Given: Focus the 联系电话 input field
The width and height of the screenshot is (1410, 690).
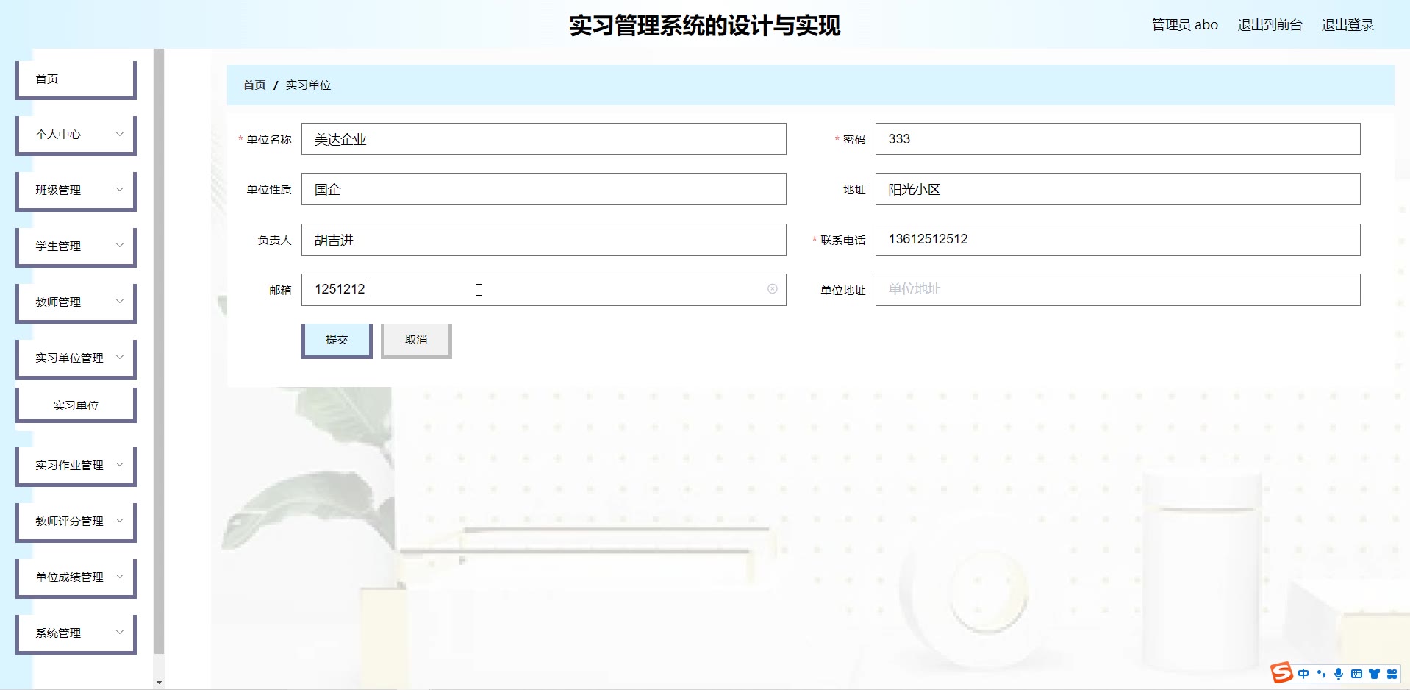Looking at the screenshot, I should pyautogui.click(x=1117, y=240).
